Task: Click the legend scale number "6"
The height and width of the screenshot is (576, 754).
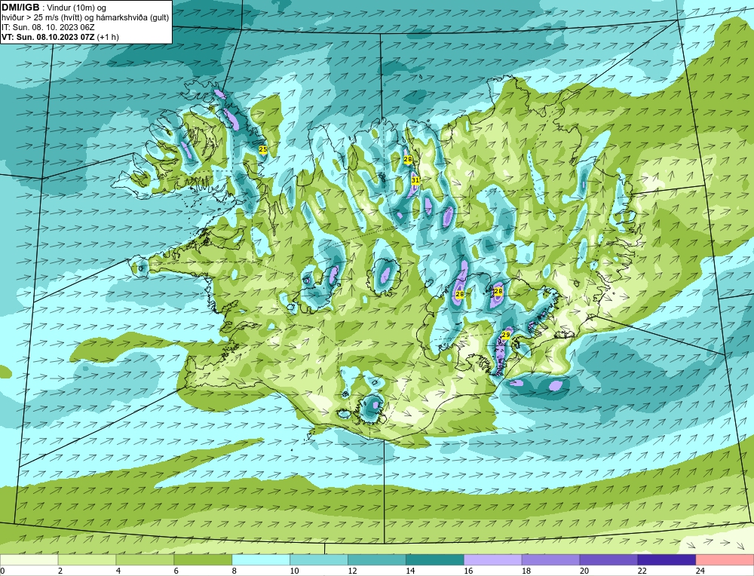Action: 176,571
